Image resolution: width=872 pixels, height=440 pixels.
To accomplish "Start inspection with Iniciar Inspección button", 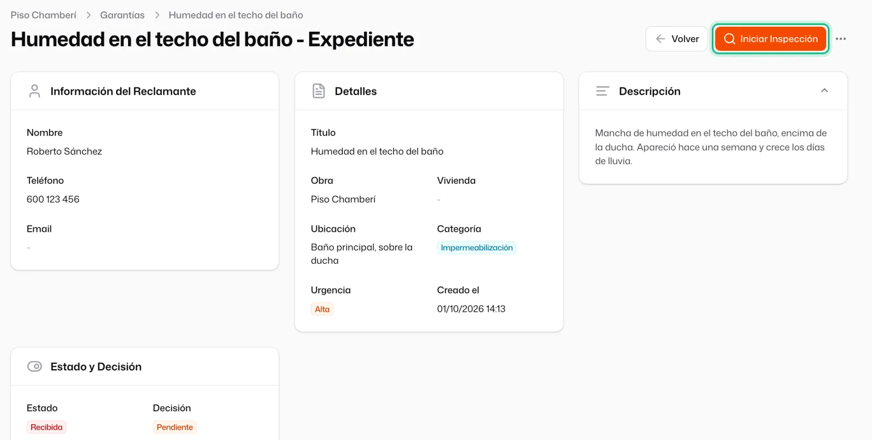I will 771,39.
